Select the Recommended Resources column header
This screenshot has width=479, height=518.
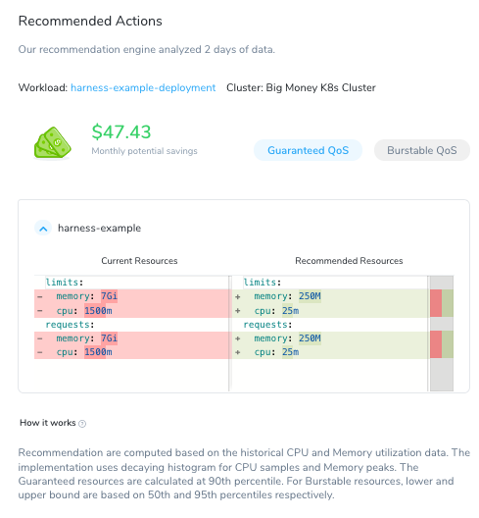click(x=349, y=261)
